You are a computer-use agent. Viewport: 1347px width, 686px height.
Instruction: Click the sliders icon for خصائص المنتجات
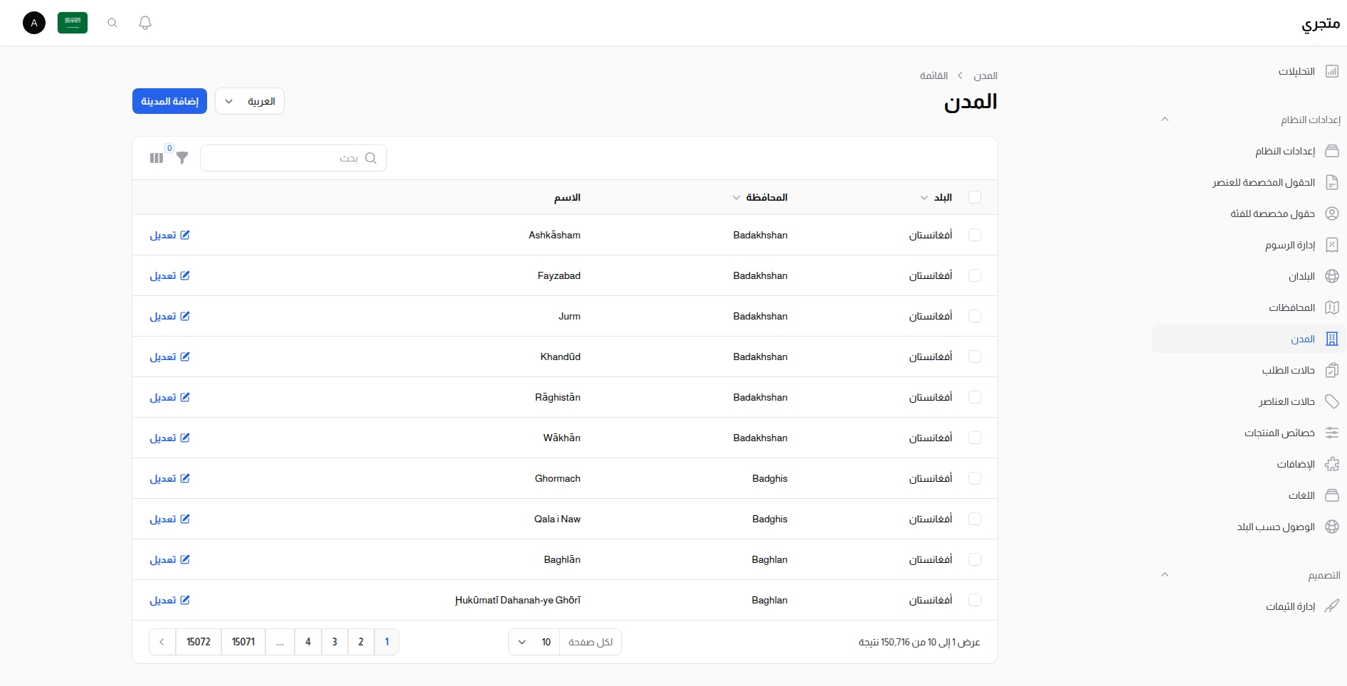1332,433
